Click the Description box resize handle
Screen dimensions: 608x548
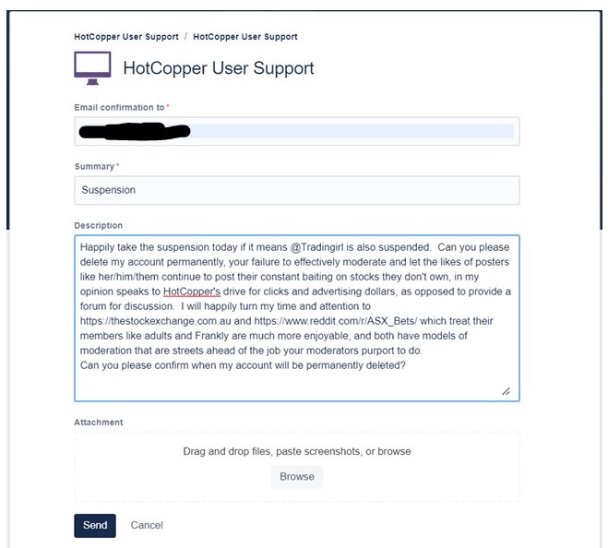506,391
